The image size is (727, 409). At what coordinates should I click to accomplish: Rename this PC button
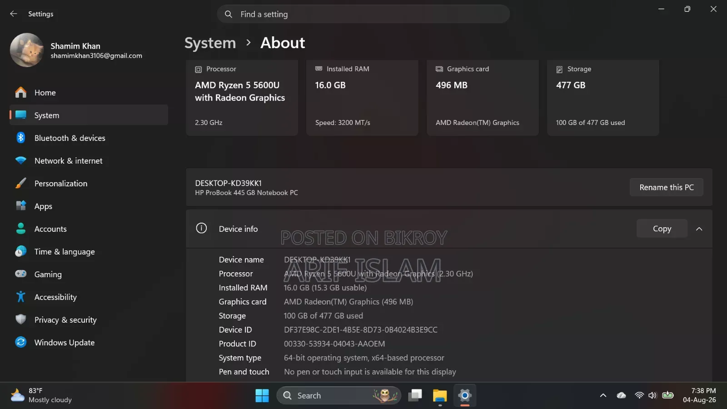667,187
